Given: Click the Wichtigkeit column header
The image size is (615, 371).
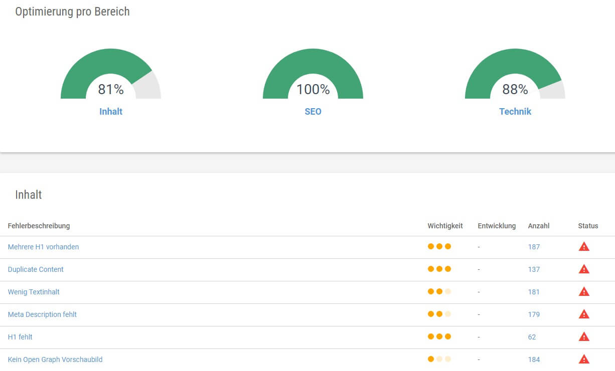Looking at the screenshot, I should [445, 226].
